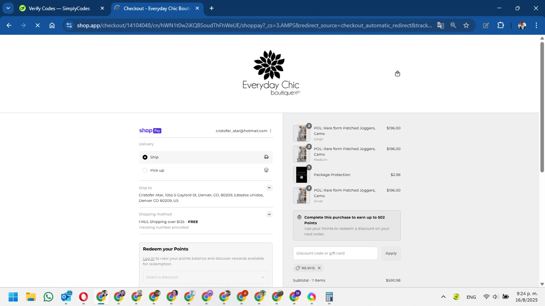Focus the Discount code or gift card field
The width and height of the screenshot is (545, 306).
(x=335, y=253)
